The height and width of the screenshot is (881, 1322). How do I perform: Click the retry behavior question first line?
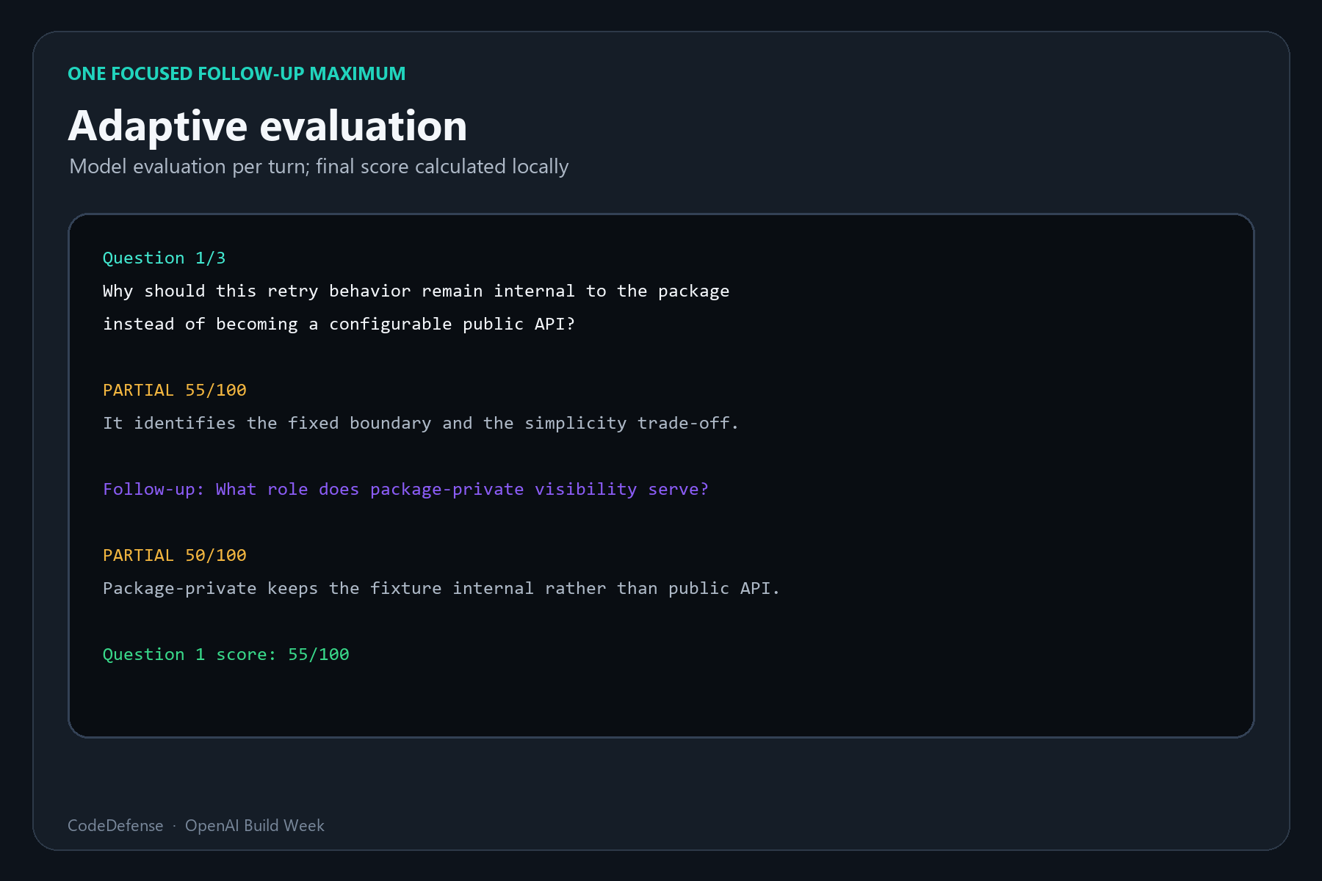point(416,291)
